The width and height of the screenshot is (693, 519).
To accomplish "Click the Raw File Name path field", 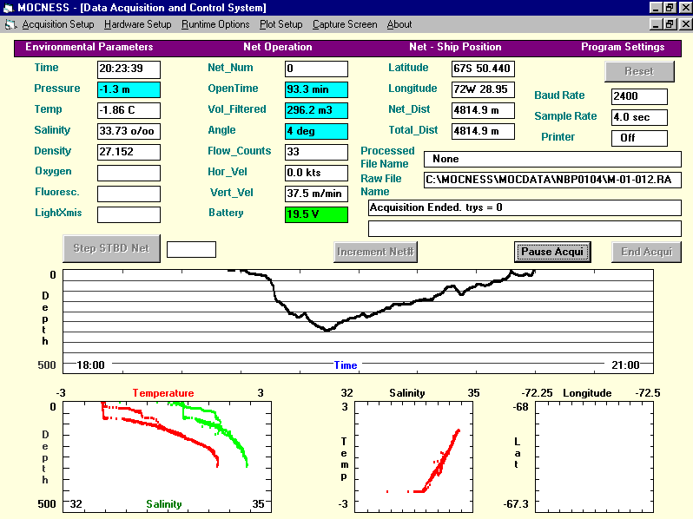I will (x=552, y=180).
